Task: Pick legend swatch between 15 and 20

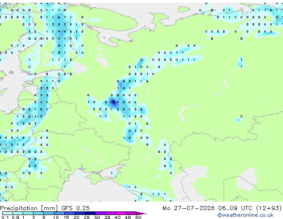Action: (70, 213)
